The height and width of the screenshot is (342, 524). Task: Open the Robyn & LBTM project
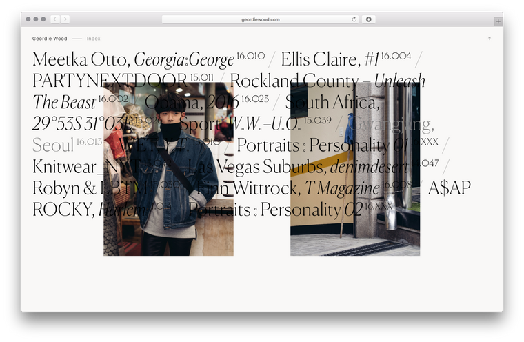(x=106, y=188)
